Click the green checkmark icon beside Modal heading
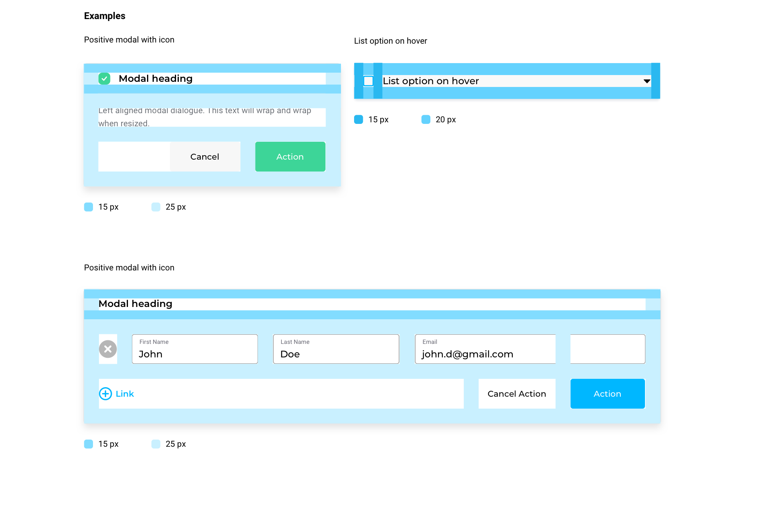The image size is (763, 519). pyautogui.click(x=104, y=79)
